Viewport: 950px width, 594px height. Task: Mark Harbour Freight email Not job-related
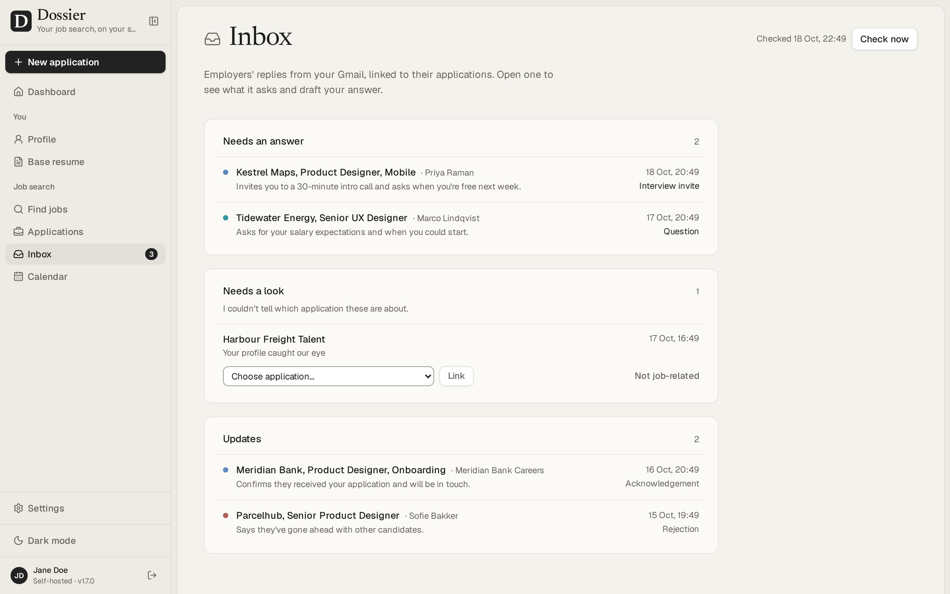click(x=667, y=376)
